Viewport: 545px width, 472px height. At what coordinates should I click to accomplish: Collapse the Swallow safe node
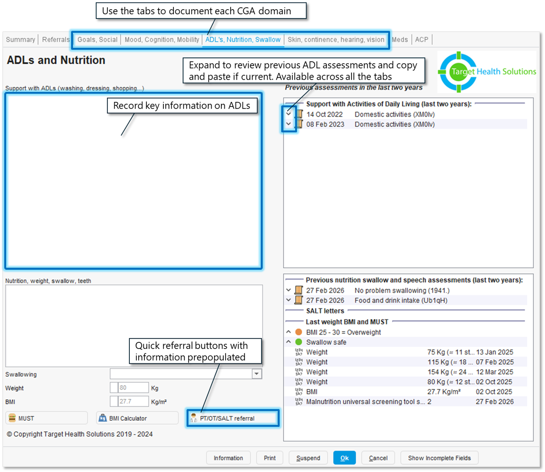[288, 342]
